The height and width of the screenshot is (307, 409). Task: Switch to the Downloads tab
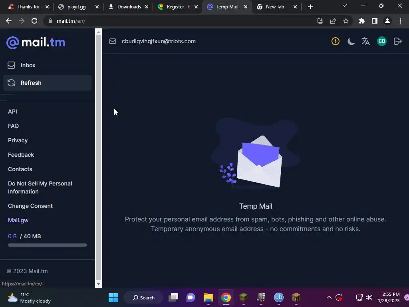(x=129, y=7)
